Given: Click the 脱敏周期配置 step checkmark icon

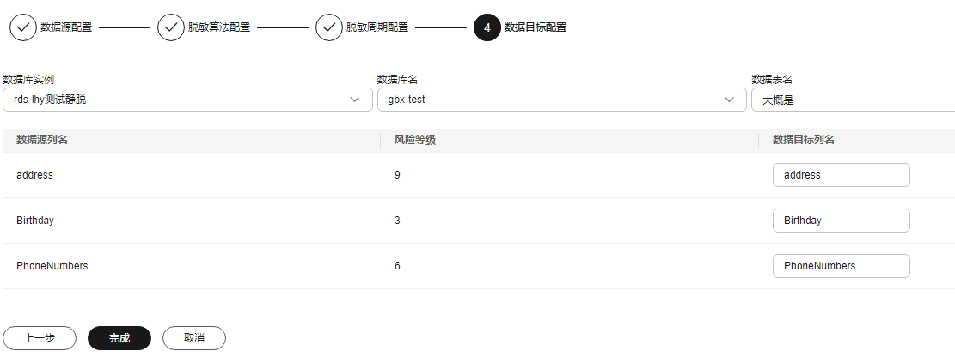Looking at the screenshot, I should [329, 27].
